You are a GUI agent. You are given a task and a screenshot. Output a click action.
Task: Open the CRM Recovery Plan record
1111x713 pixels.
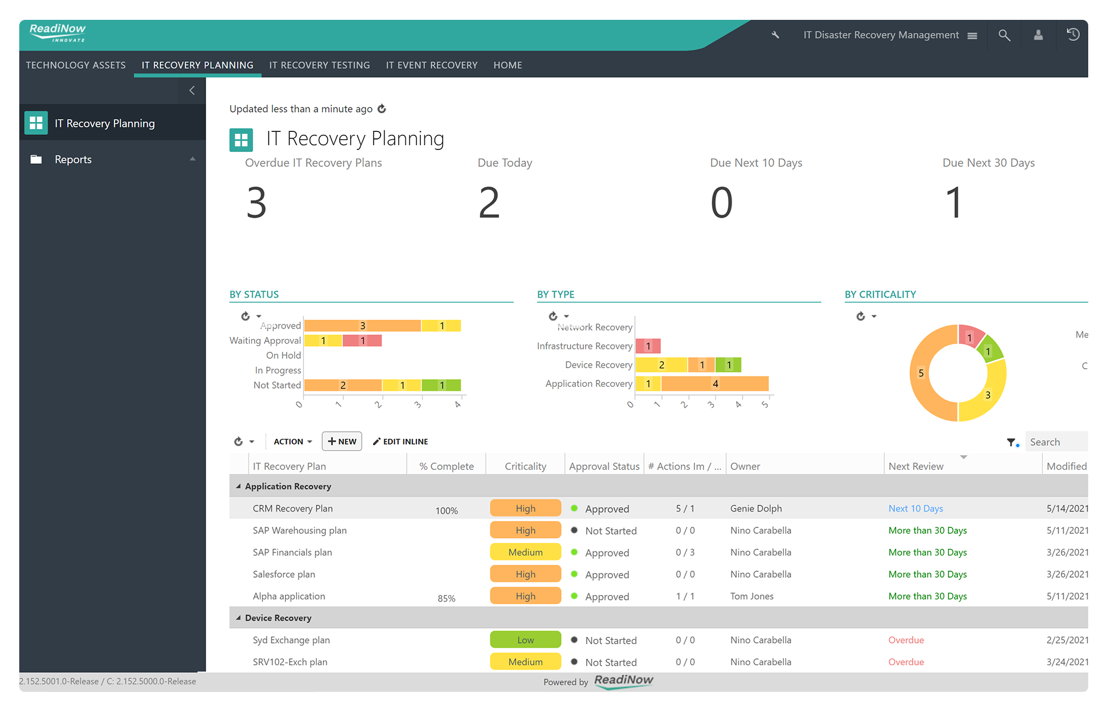point(292,508)
